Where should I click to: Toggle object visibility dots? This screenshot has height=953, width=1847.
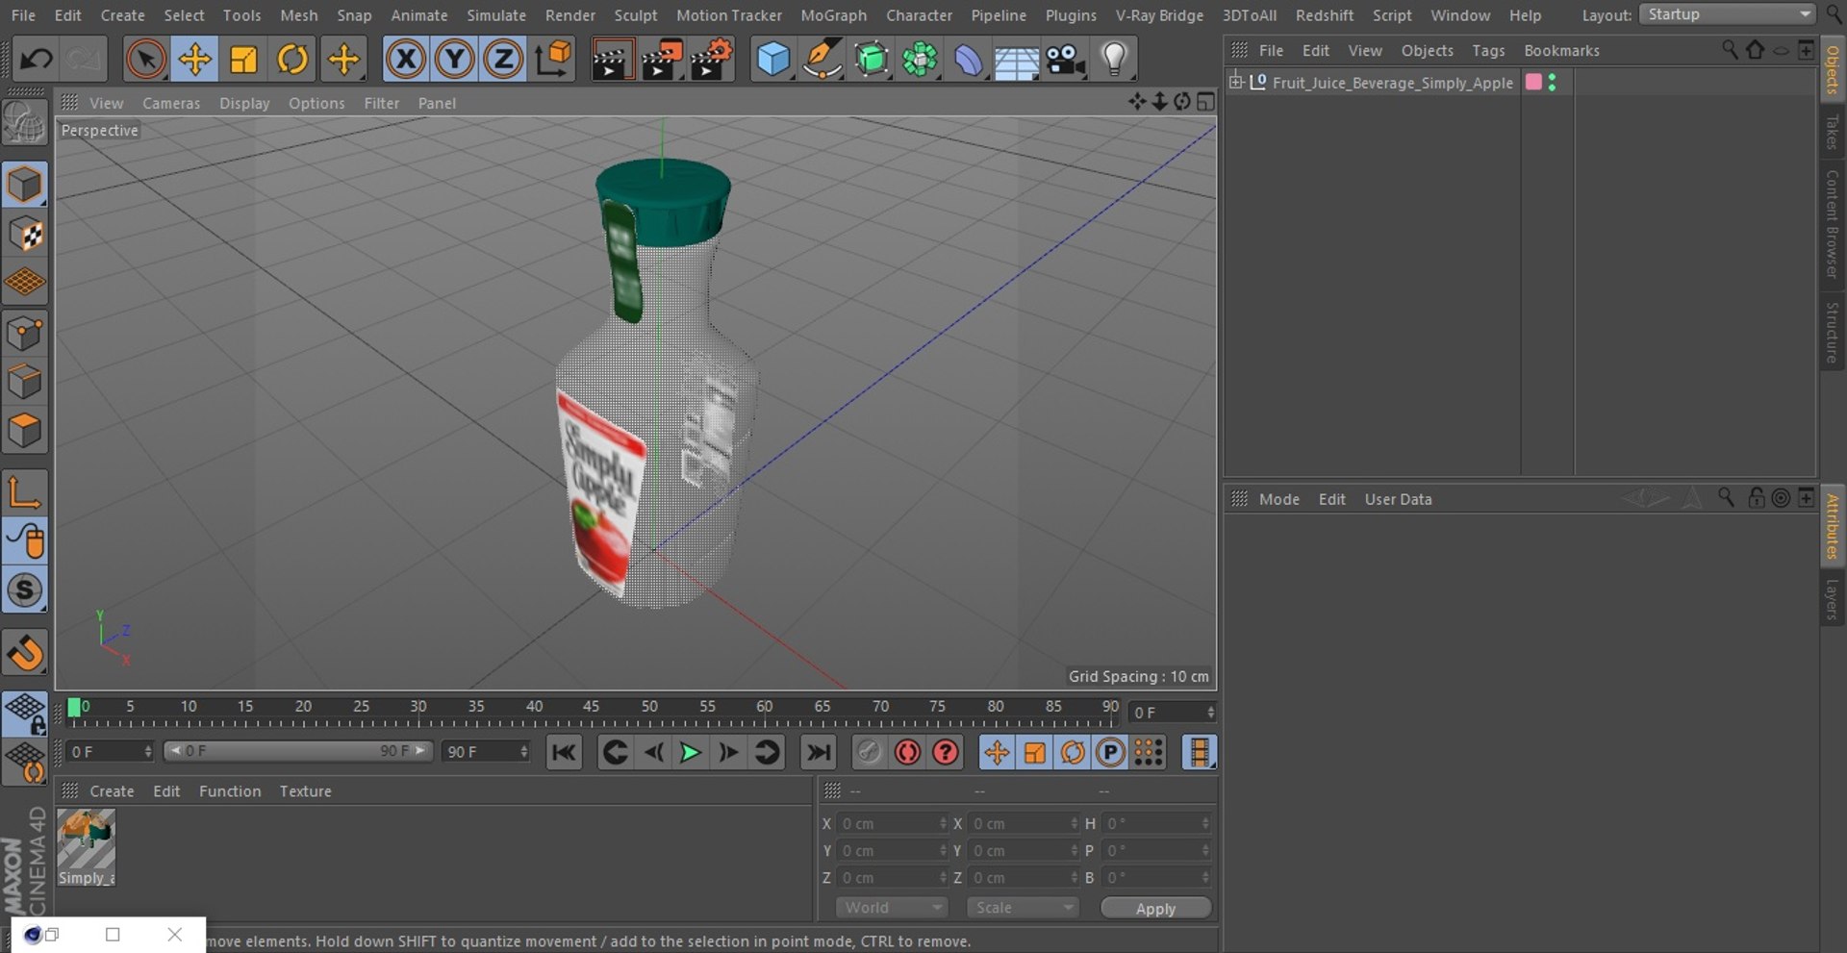point(1552,83)
